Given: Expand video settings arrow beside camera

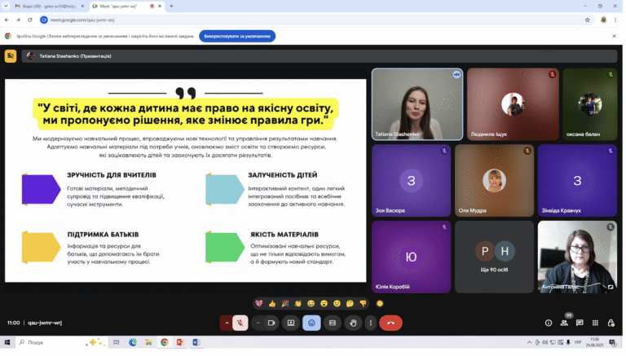Looking at the screenshot, I should (x=259, y=324).
